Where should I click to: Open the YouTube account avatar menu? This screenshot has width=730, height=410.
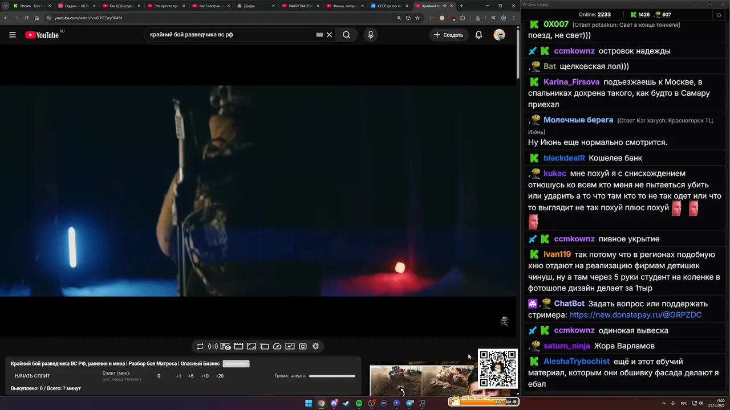coord(499,35)
